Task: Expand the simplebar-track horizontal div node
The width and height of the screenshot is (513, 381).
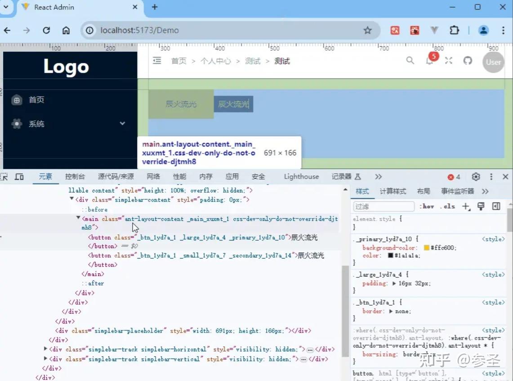Action: pos(45,349)
